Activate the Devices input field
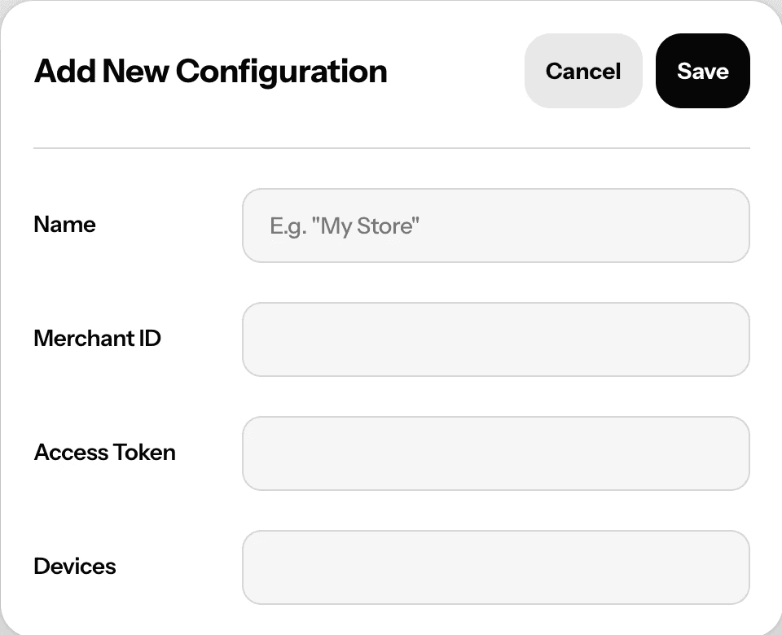The width and height of the screenshot is (782, 635). pyautogui.click(x=495, y=567)
